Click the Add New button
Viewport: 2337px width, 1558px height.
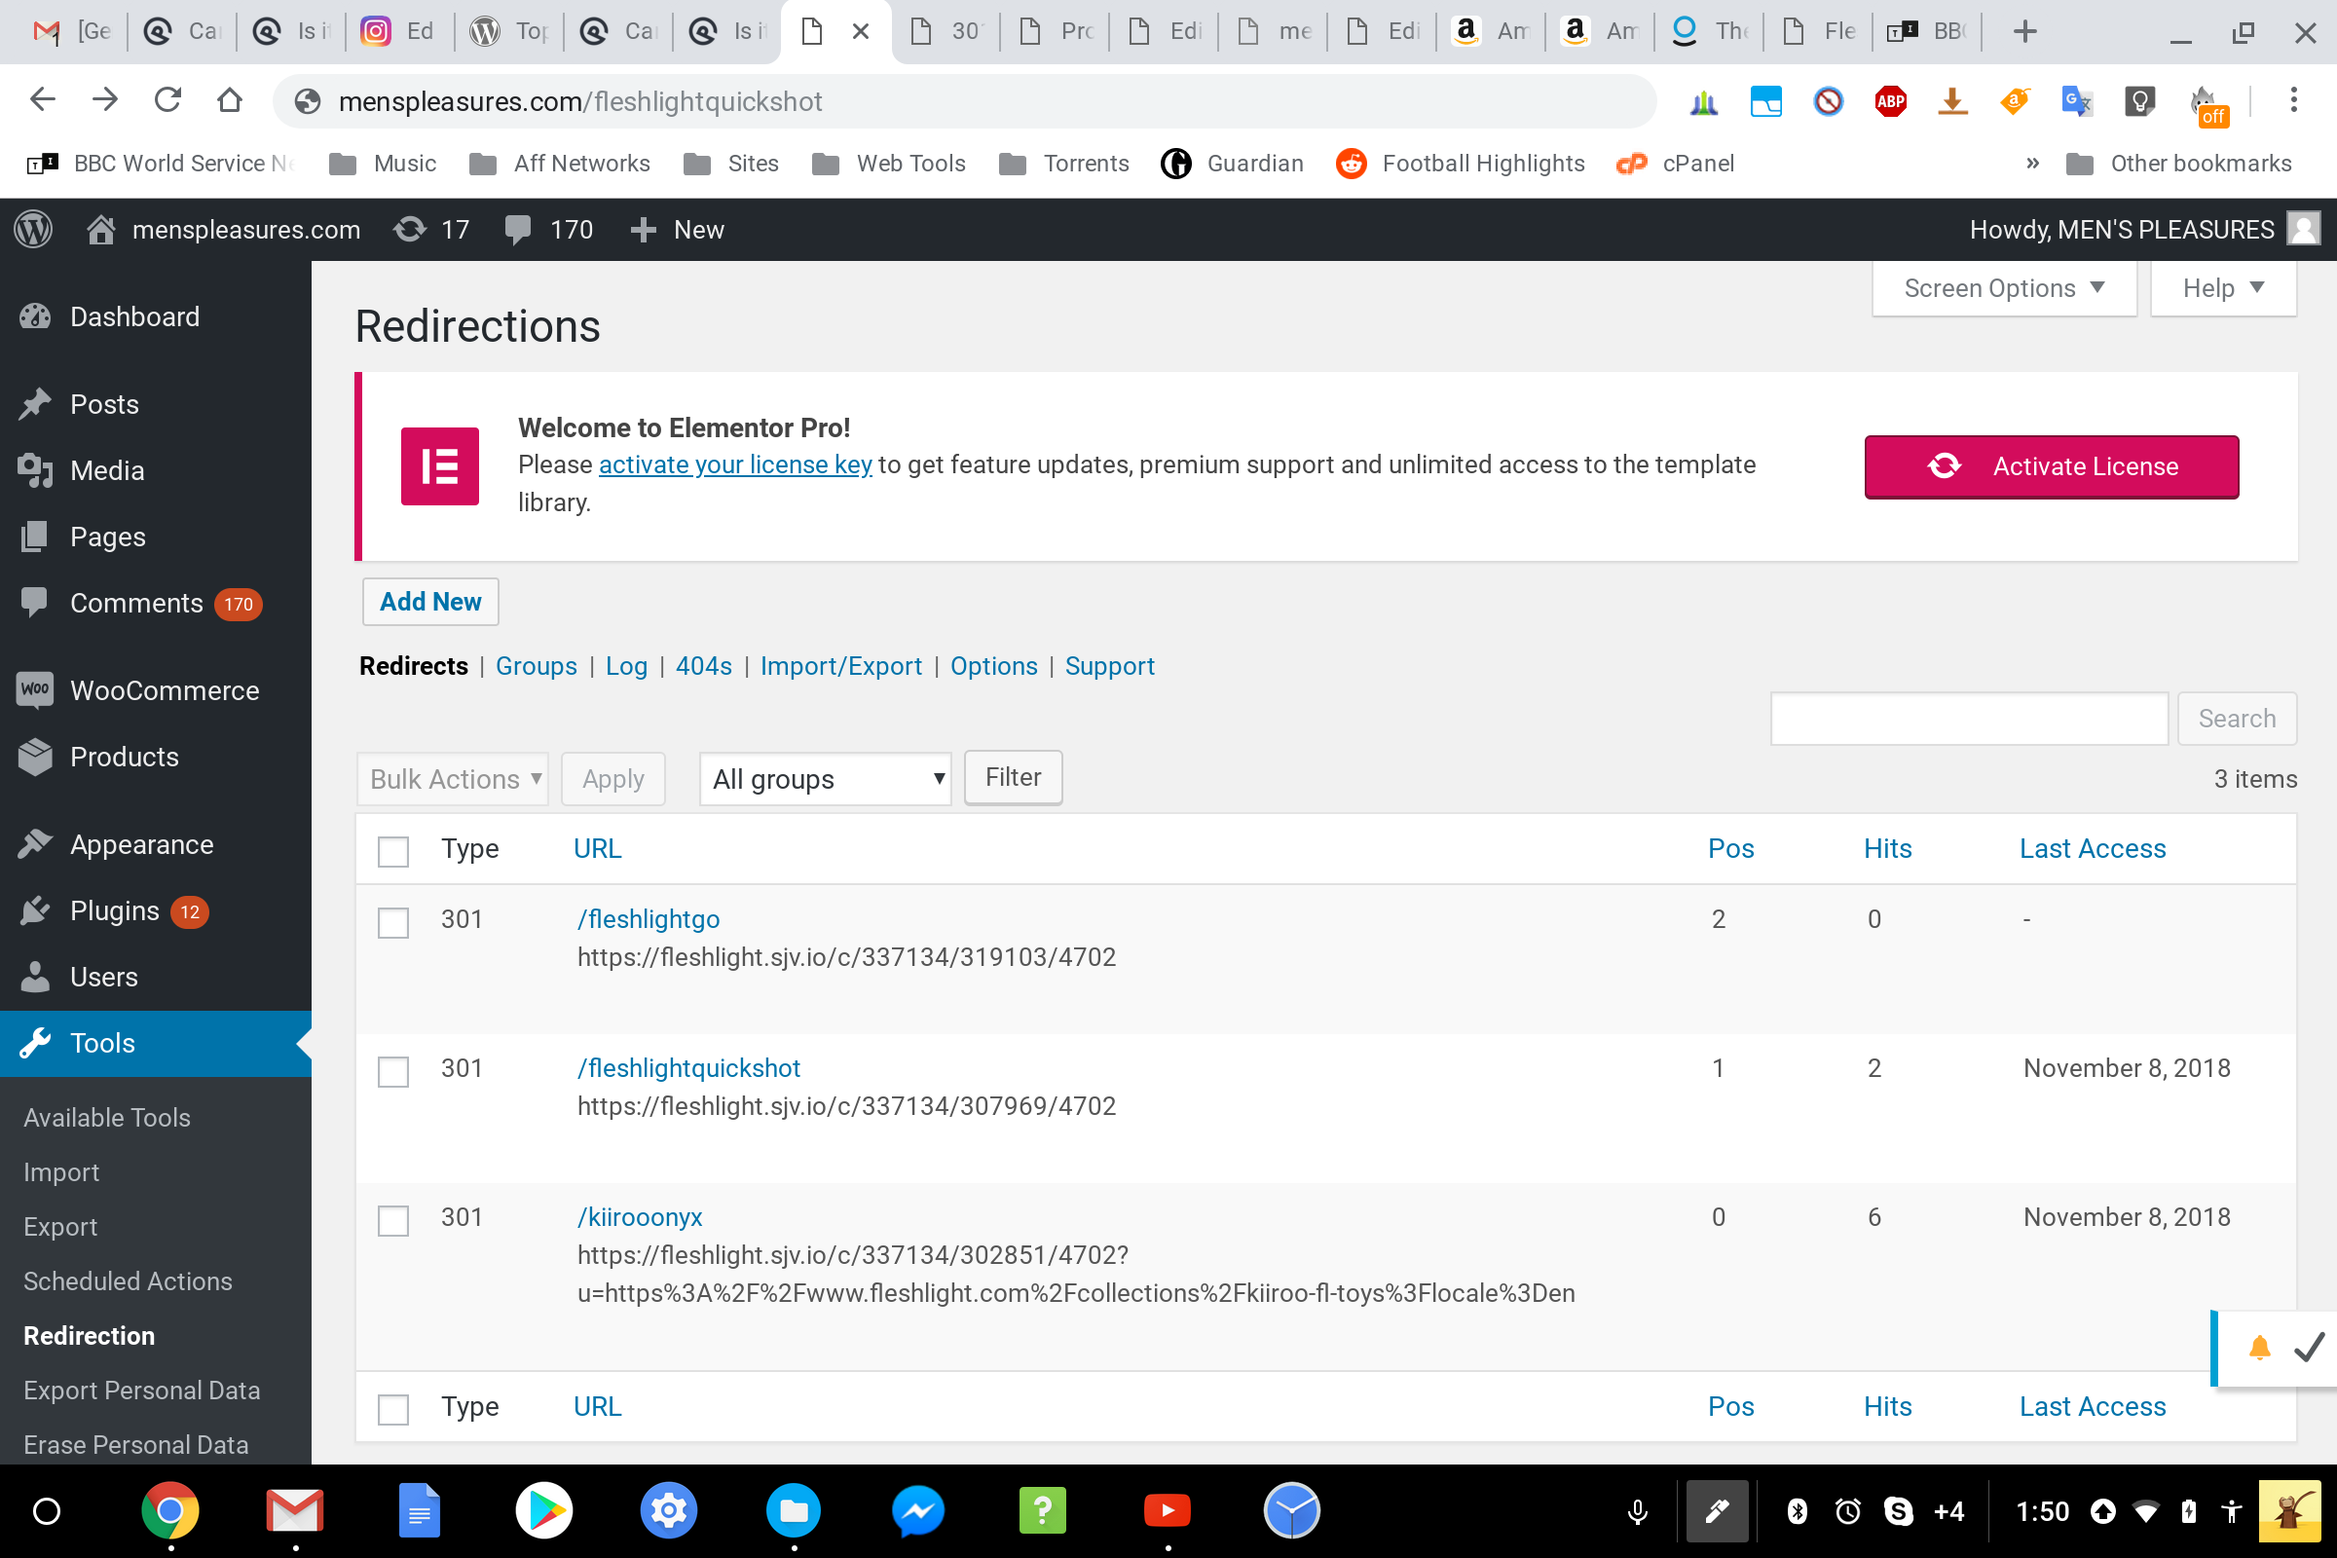[x=430, y=601]
